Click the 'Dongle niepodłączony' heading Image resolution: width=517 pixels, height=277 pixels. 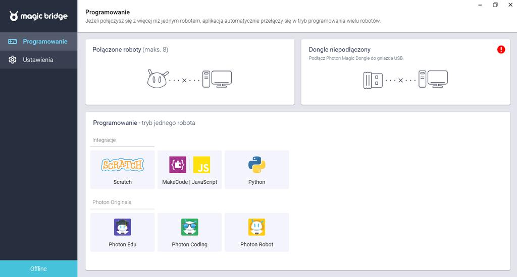[x=340, y=50]
